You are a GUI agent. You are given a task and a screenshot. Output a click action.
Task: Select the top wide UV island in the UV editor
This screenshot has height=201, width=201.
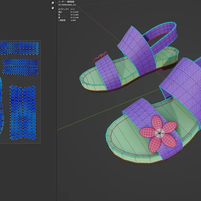(x=20, y=48)
